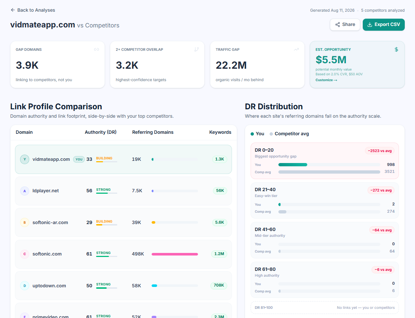The image size is (415, 318).
Task: Sort by Referring Domains column header
Action: 153,132
